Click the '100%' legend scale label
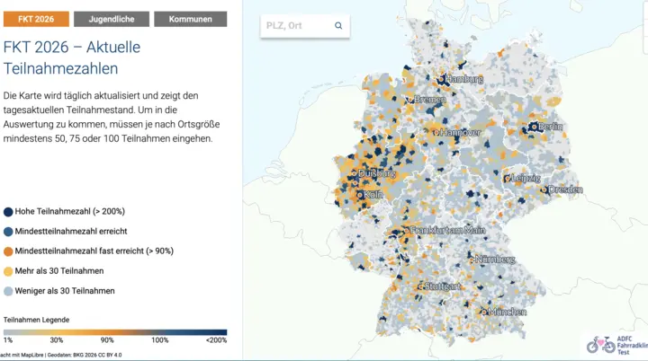Viewport: 648px width, 361px height. point(160,340)
